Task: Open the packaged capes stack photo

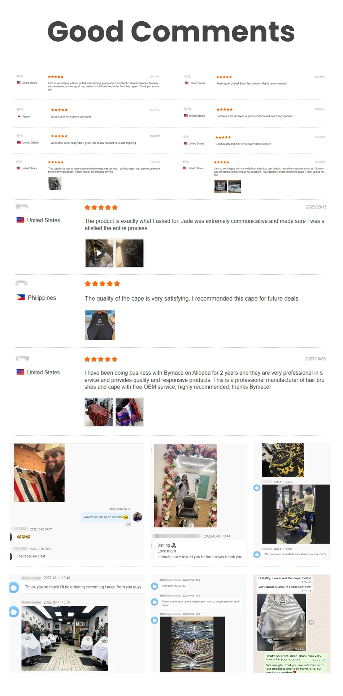Action: coord(192,644)
